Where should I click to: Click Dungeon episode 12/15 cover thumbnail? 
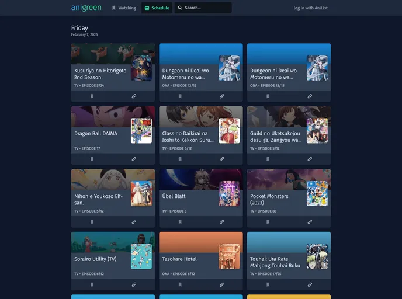[229, 68]
